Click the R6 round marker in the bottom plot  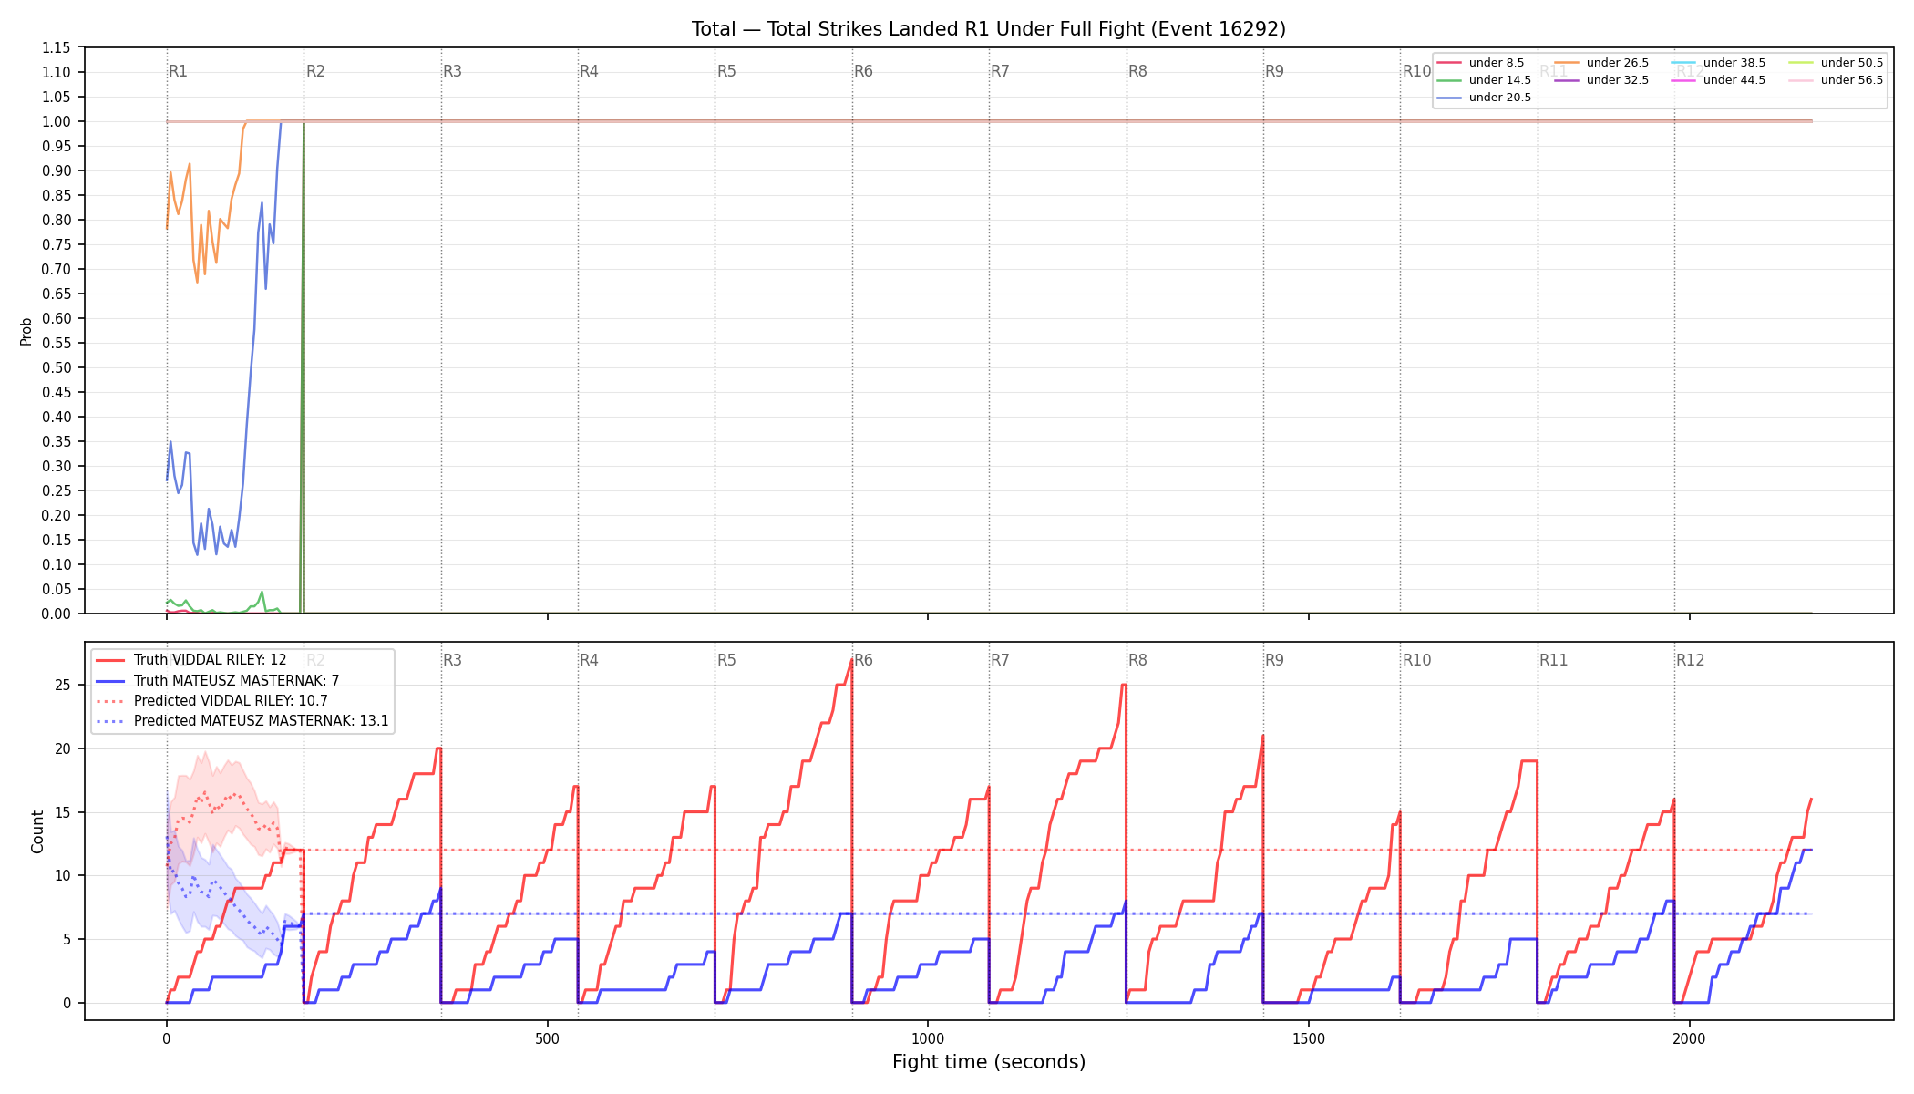click(863, 660)
